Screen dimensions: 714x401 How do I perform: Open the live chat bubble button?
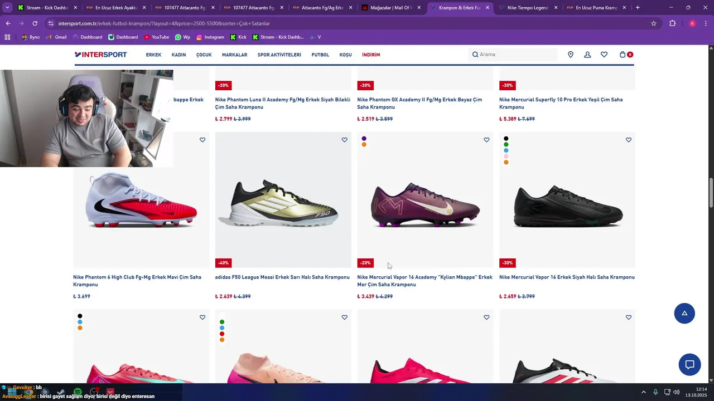pos(689,365)
